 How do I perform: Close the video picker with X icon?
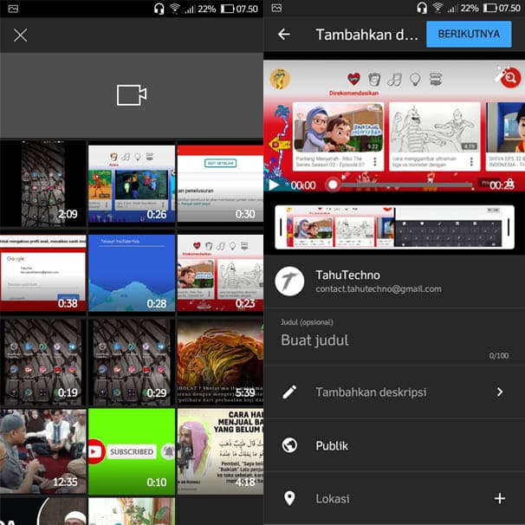[x=21, y=36]
